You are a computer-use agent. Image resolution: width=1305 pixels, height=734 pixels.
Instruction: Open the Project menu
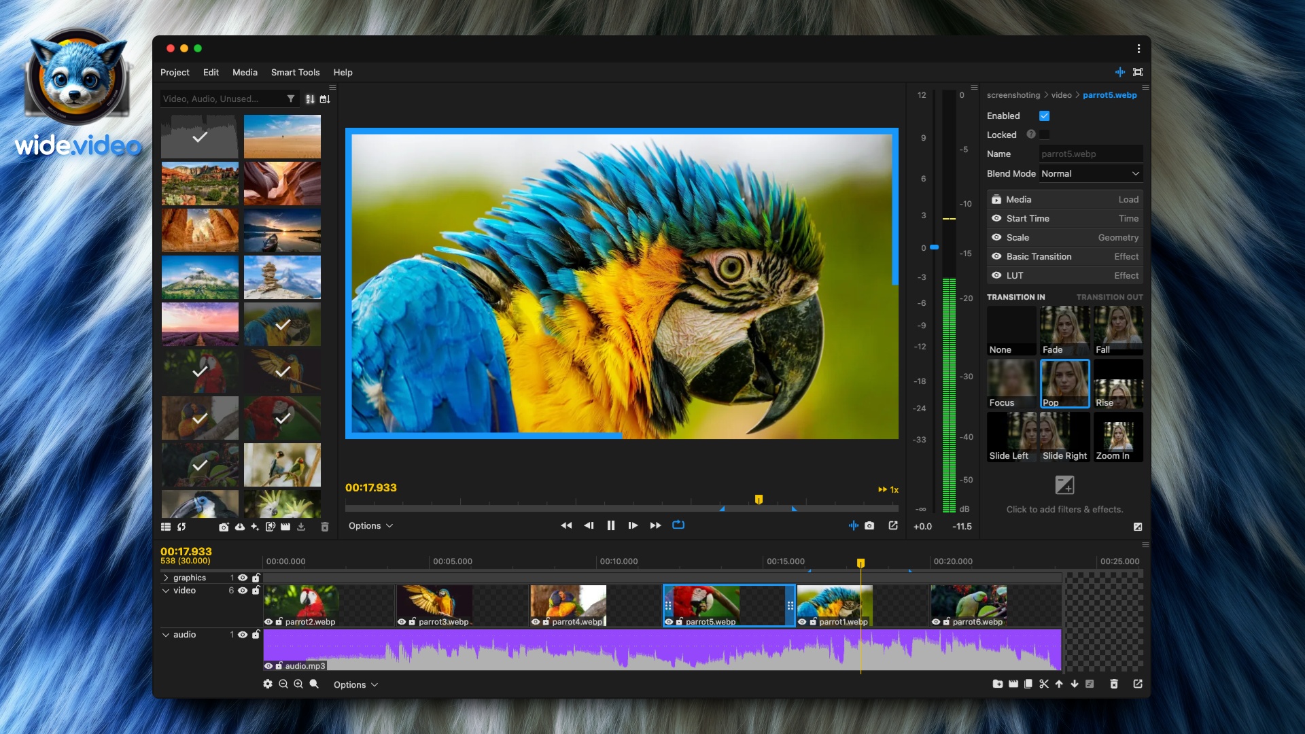point(175,72)
